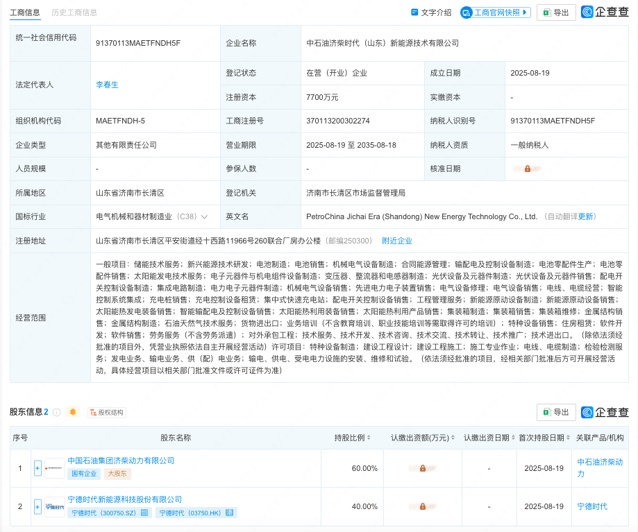Click the 40.00% shareholding value
This screenshot has height=532, width=638.
(x=364, y=507)
